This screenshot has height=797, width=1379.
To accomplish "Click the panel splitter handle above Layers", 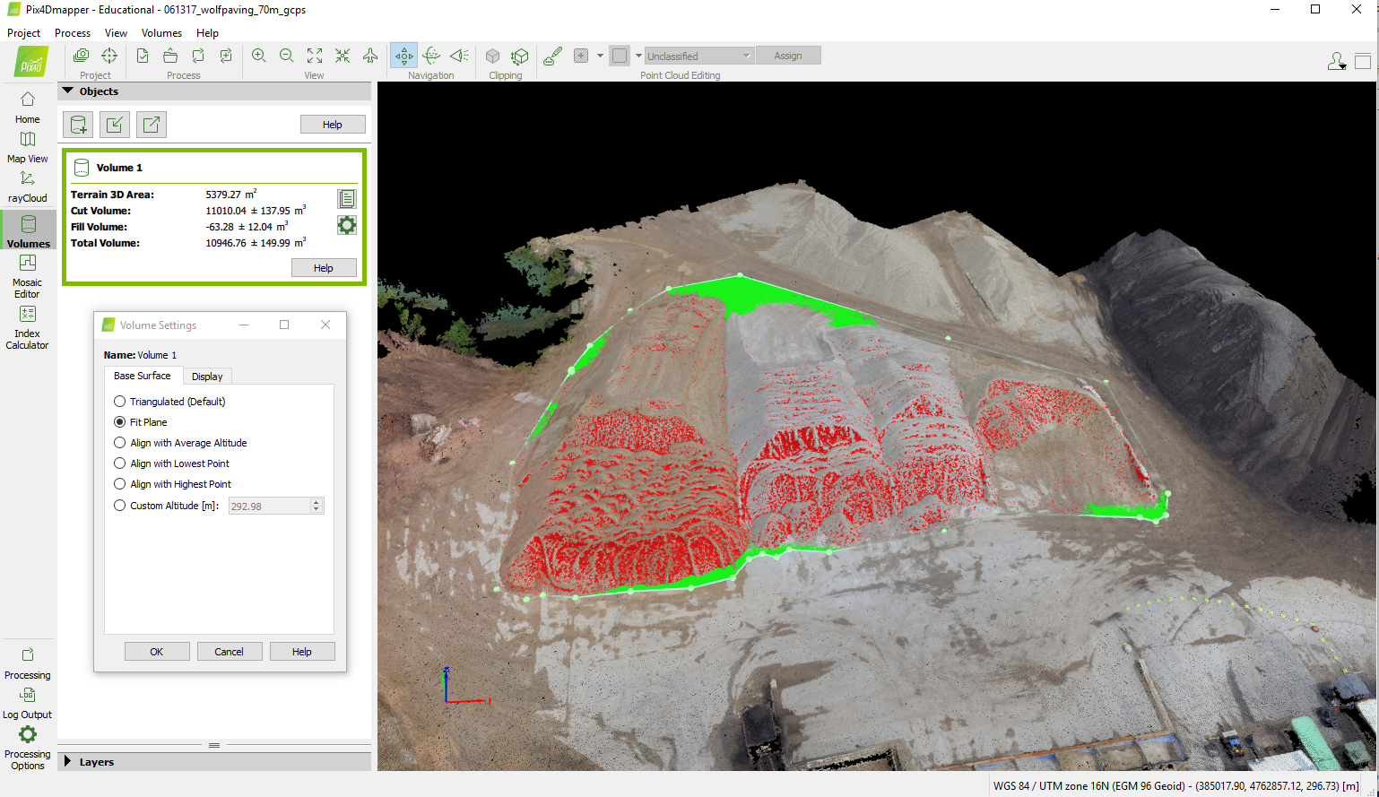I will (214, 745).
